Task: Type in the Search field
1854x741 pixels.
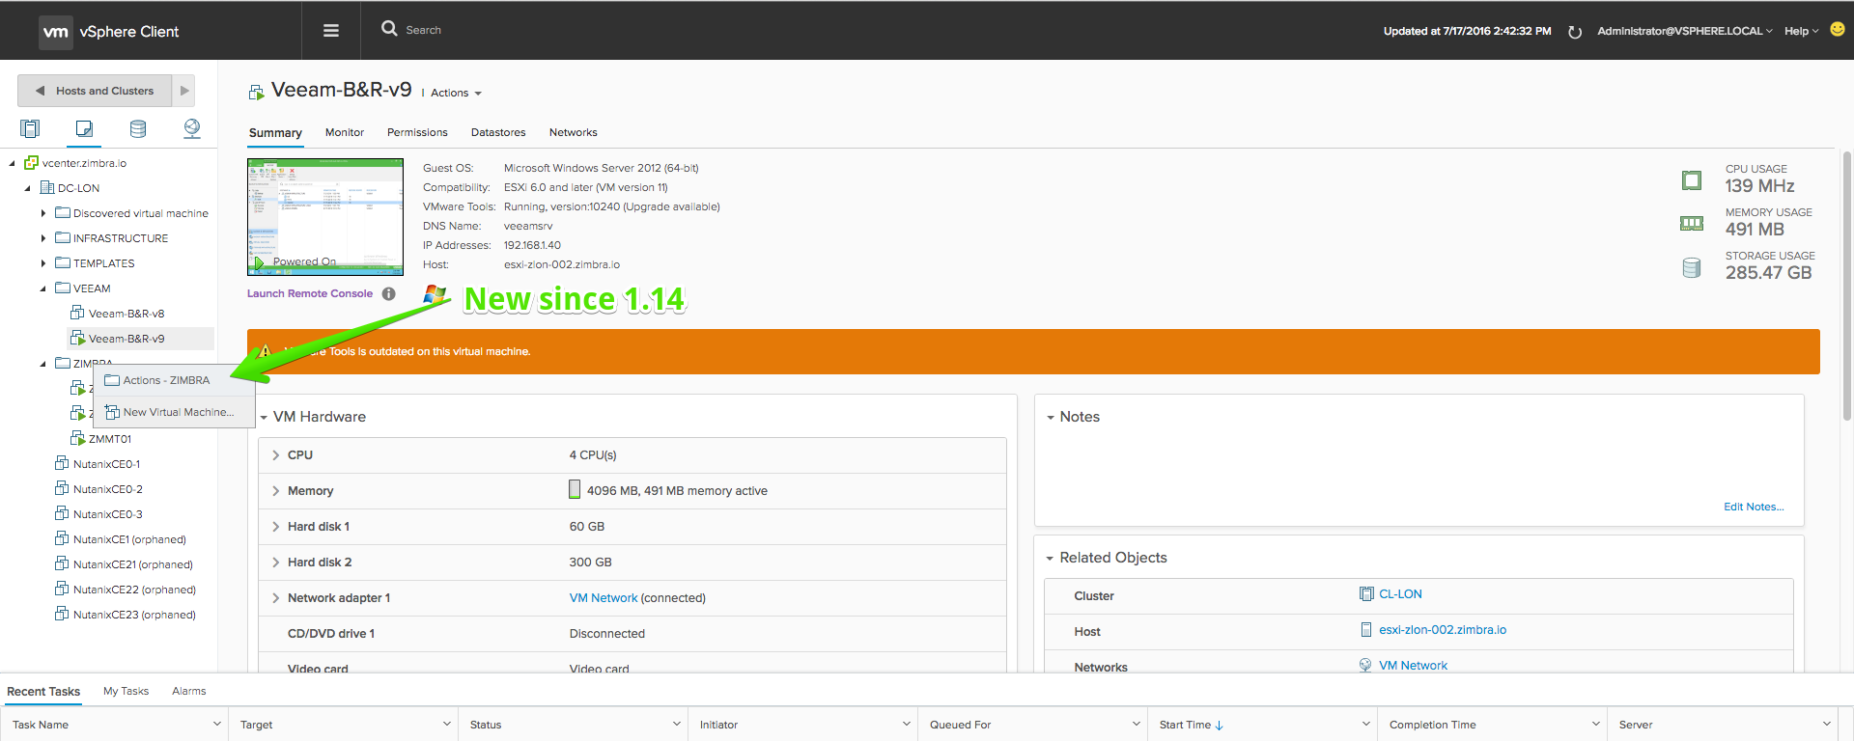Action: pyautogui.click(x=423, y=30)
